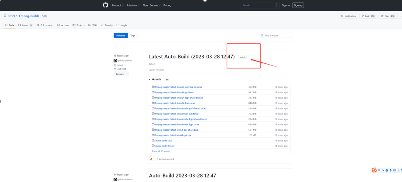This screenshot has width=402, height=182.
Task: Open the emoji face icon in Sogou toolbar
Action: [387, 170]
